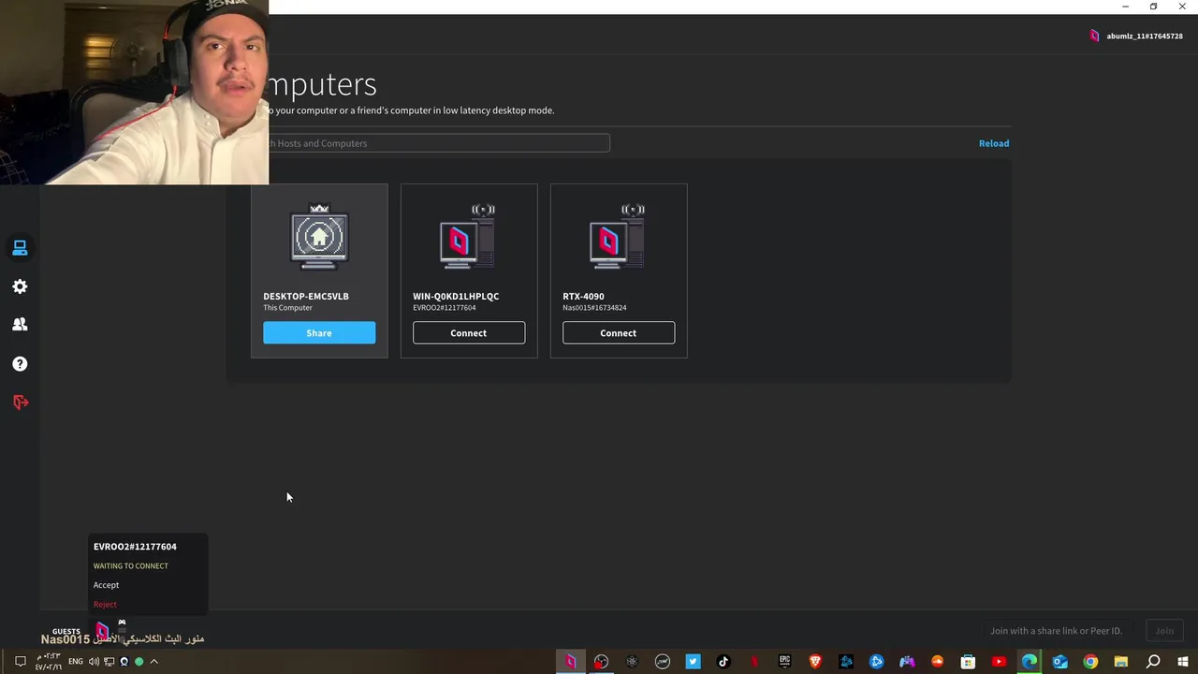Click the DESKTOP-EMC5VLB home computer thumbnail
1198x674 pixels.
point(319,238)
